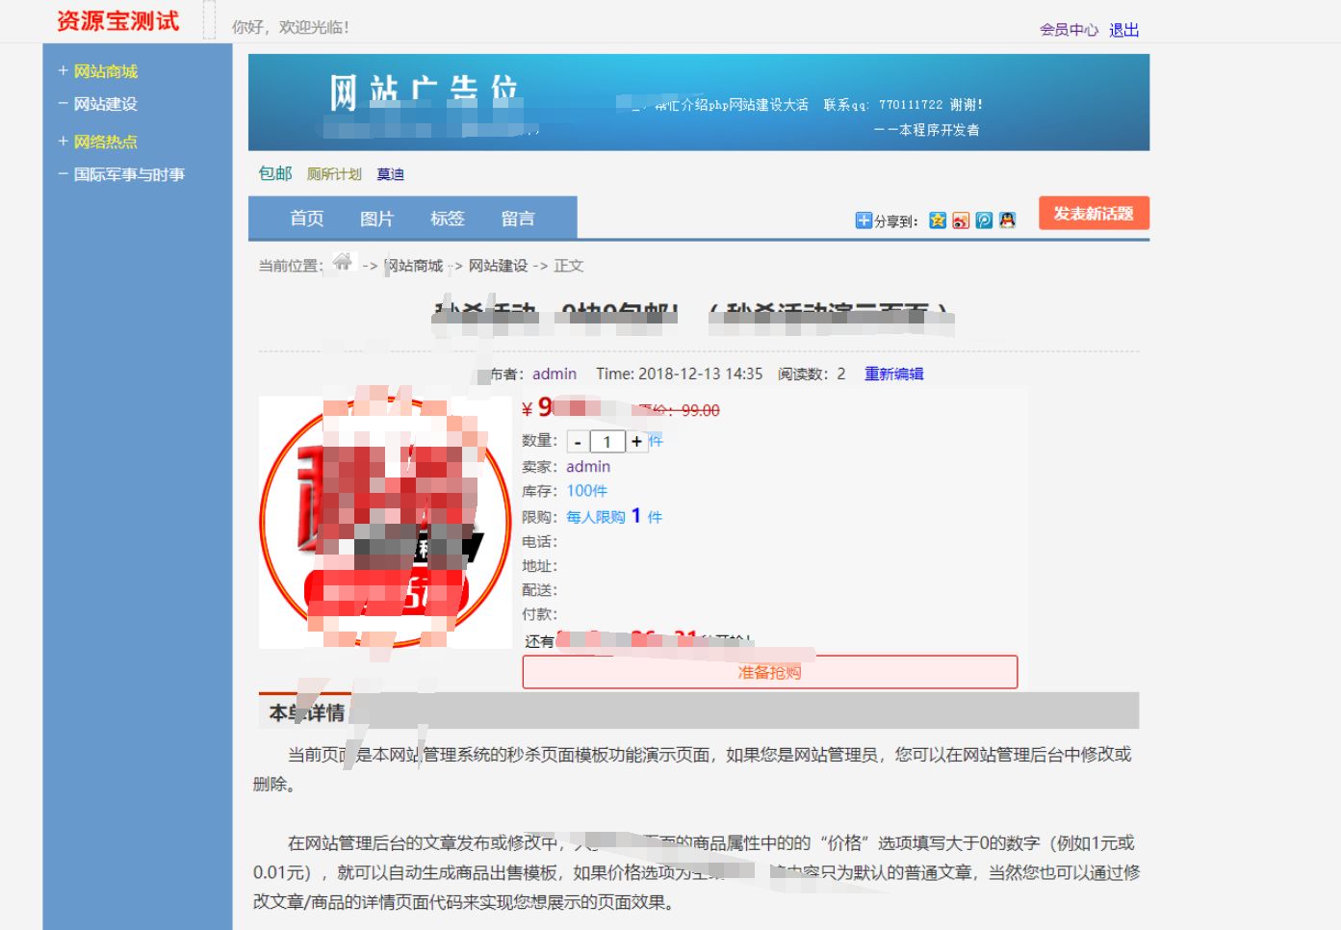
Task: Open the 留言 tab
Action: [519, 218]
